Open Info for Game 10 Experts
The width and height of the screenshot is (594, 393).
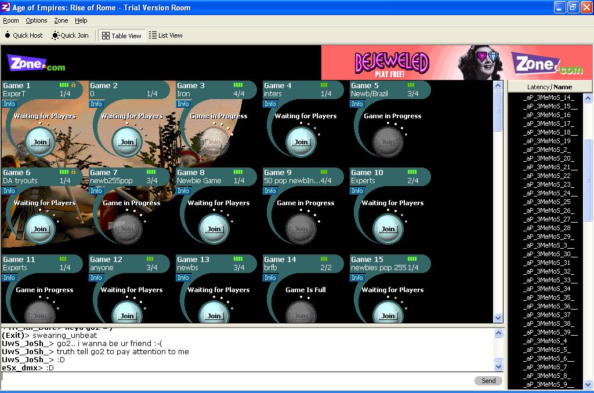(357, 191)
